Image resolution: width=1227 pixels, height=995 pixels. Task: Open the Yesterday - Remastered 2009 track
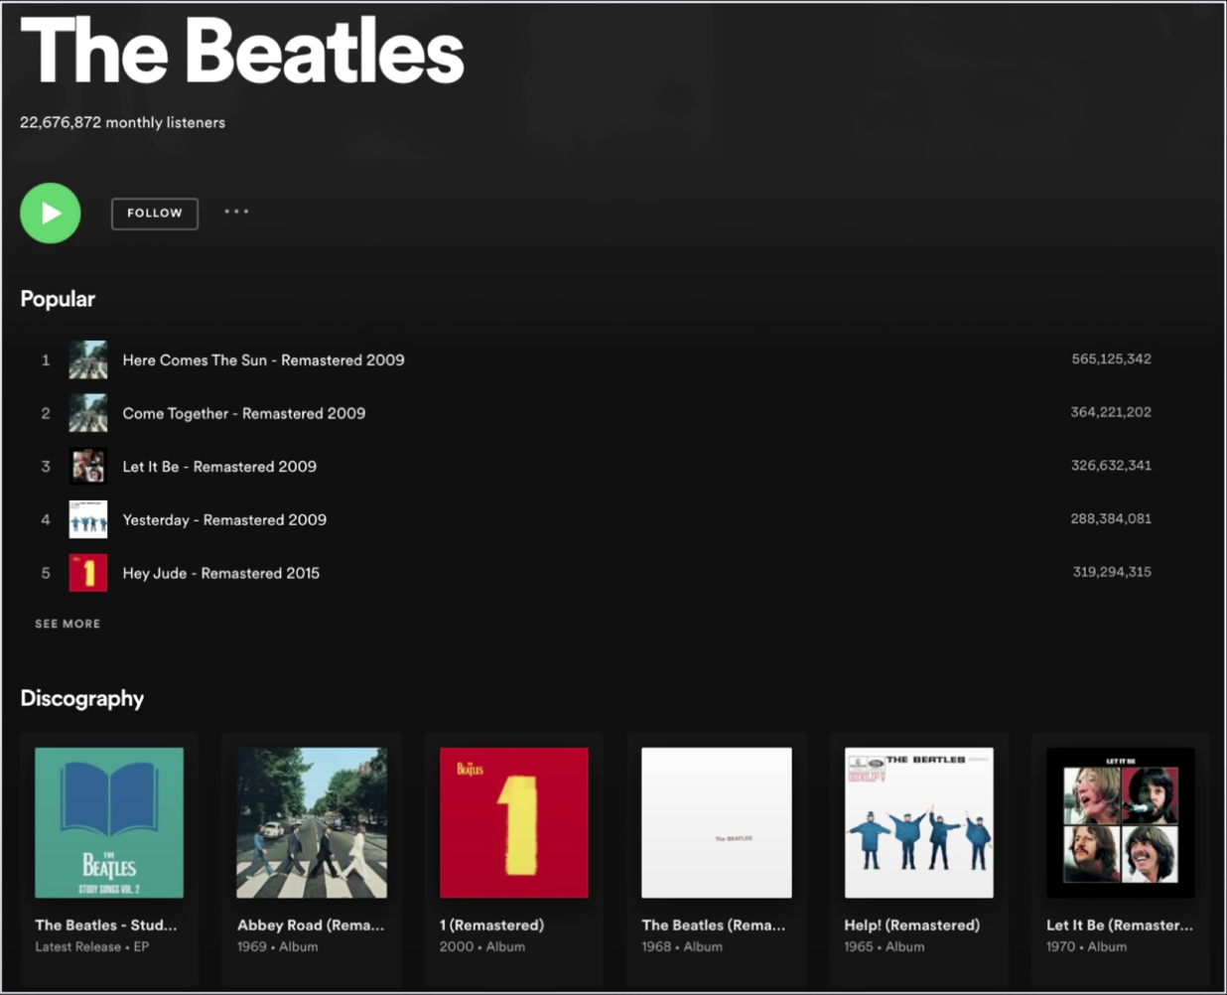(226, 519)
